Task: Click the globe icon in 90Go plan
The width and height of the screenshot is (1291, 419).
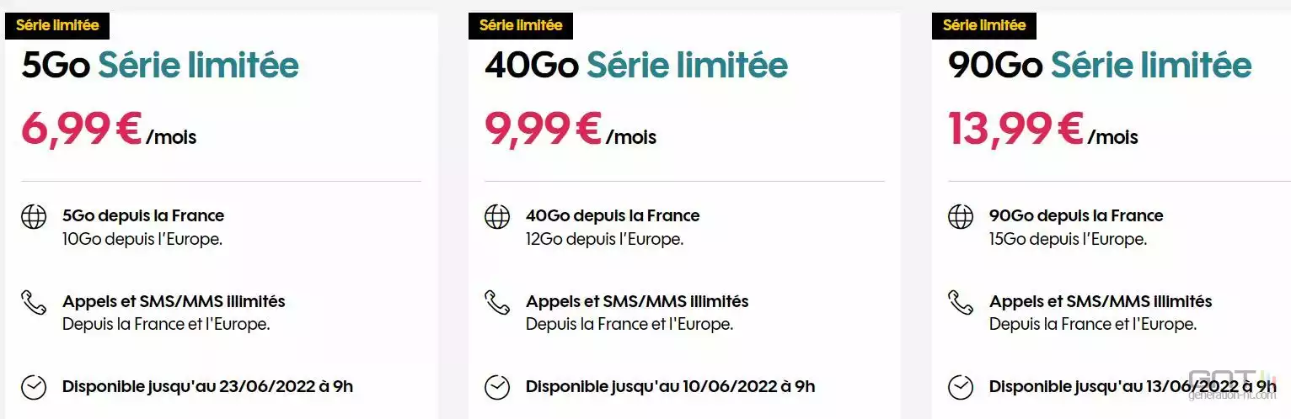Action: (961, 217)
